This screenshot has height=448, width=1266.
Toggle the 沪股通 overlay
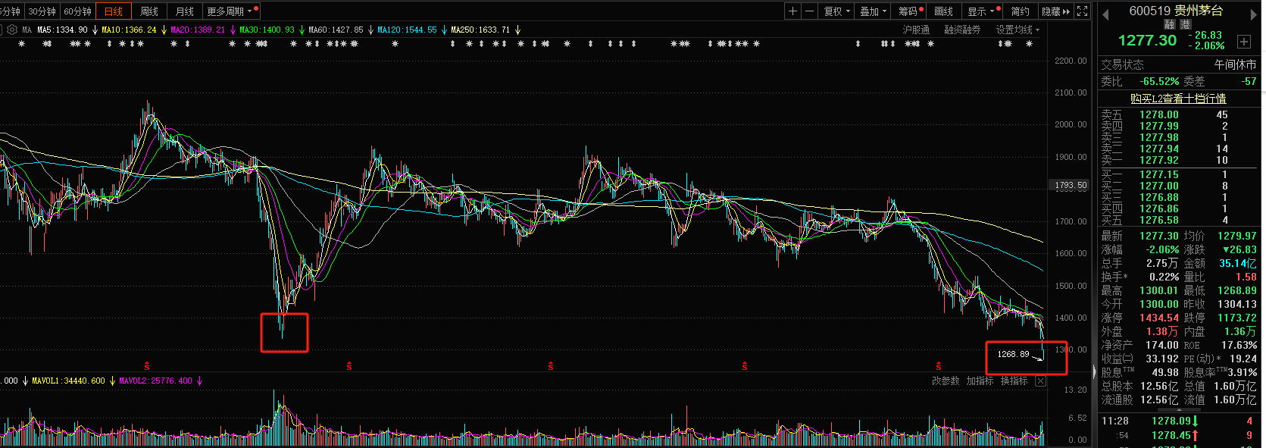(x=916, y=30)
